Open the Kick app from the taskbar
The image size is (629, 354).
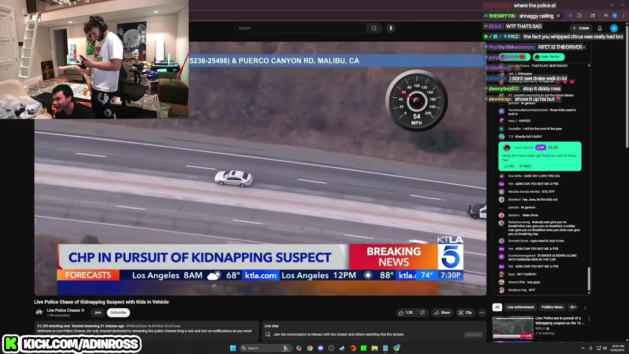364,348
